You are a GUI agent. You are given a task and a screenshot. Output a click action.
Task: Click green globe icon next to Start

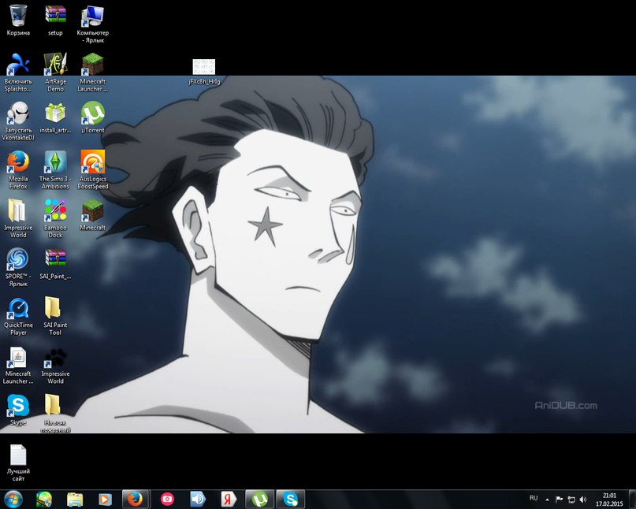pos(44,500)
